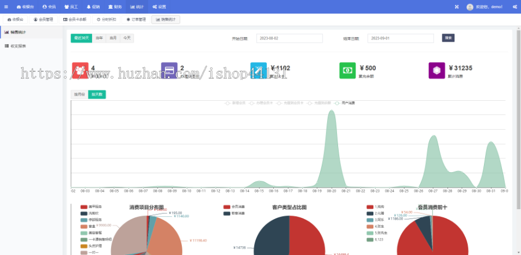Select the 当月 range button

click(x=113, y=38)
